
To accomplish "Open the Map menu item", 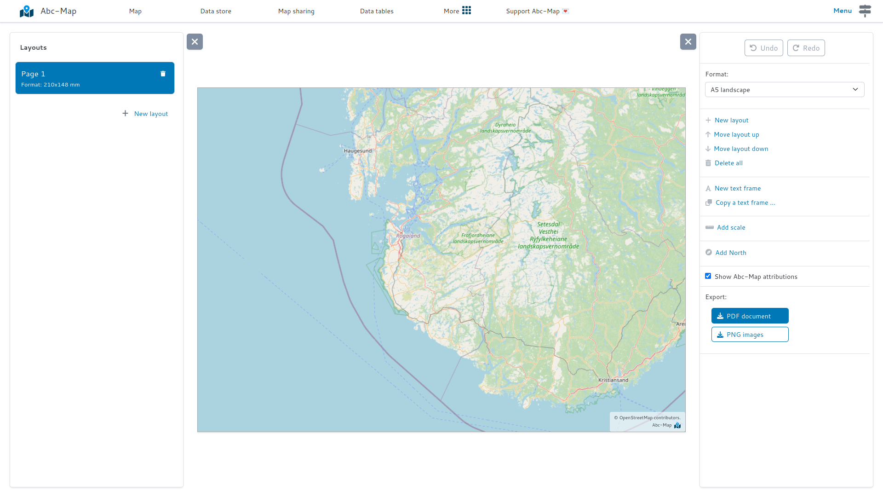I will tap(135, 11).
